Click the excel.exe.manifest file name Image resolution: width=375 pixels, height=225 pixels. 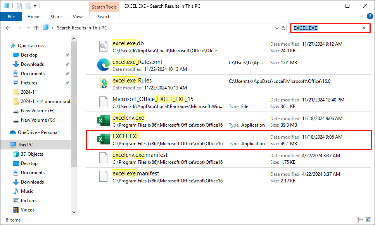click(136, 173)
